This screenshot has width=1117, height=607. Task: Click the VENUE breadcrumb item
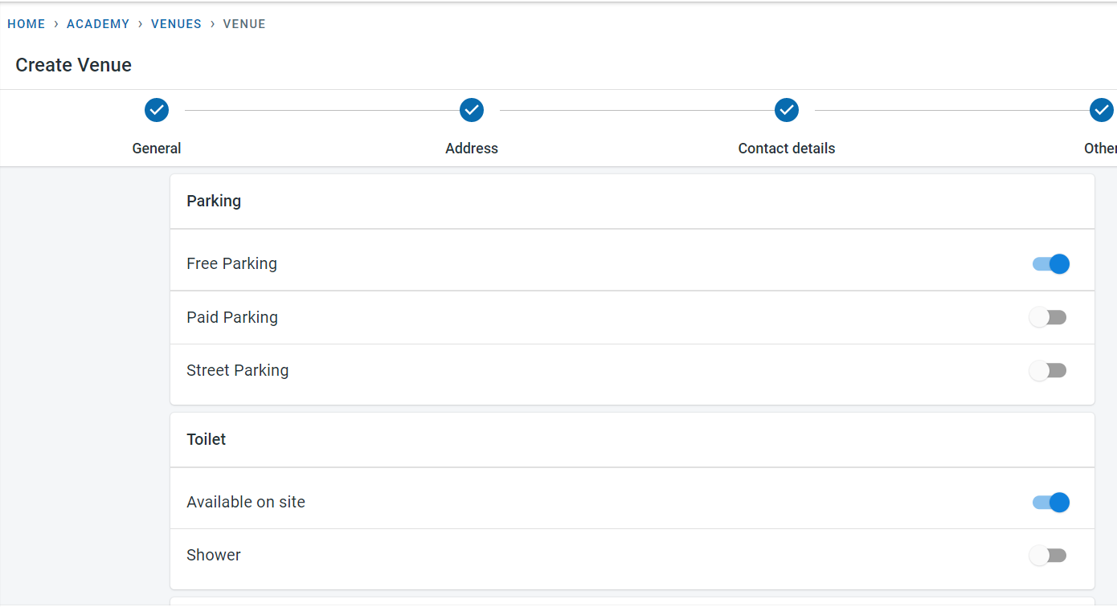pyautogui.click(x=244, y=24)
